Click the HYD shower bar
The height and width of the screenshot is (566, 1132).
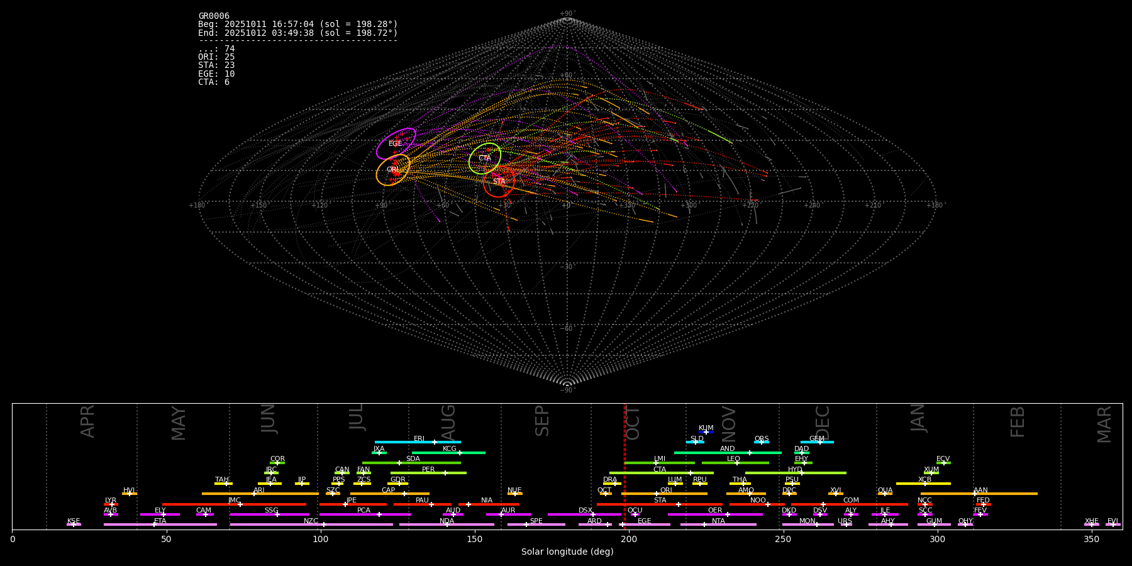[x=796, y=473]
